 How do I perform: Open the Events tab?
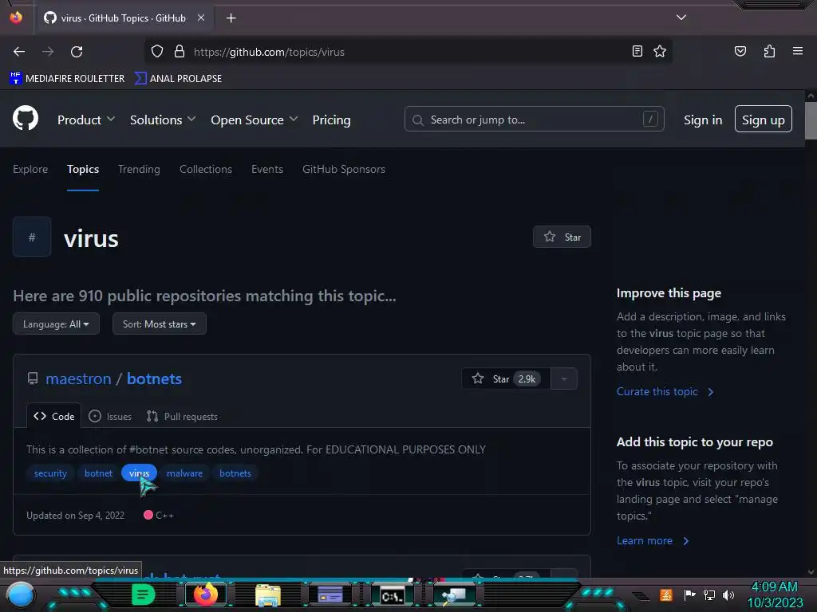(267, 169)
